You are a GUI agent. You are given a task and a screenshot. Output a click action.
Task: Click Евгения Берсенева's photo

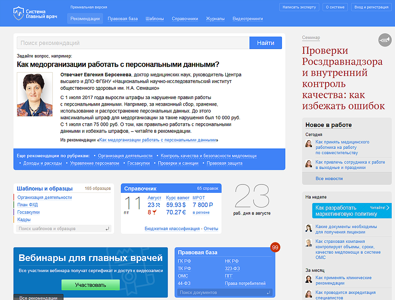[35, 95]
